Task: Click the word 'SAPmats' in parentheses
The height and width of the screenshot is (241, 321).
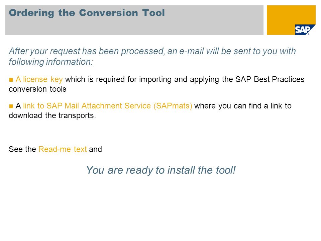Action: 173,106
